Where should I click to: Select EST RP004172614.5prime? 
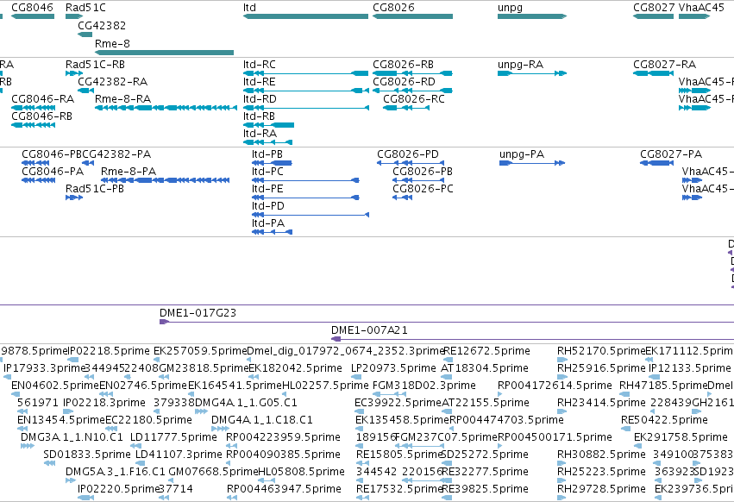pos(555,386)
